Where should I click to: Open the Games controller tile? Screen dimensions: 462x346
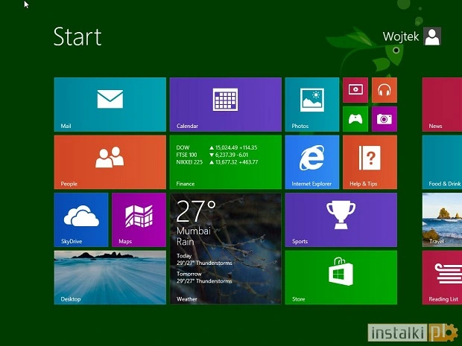tap(355, 119)
